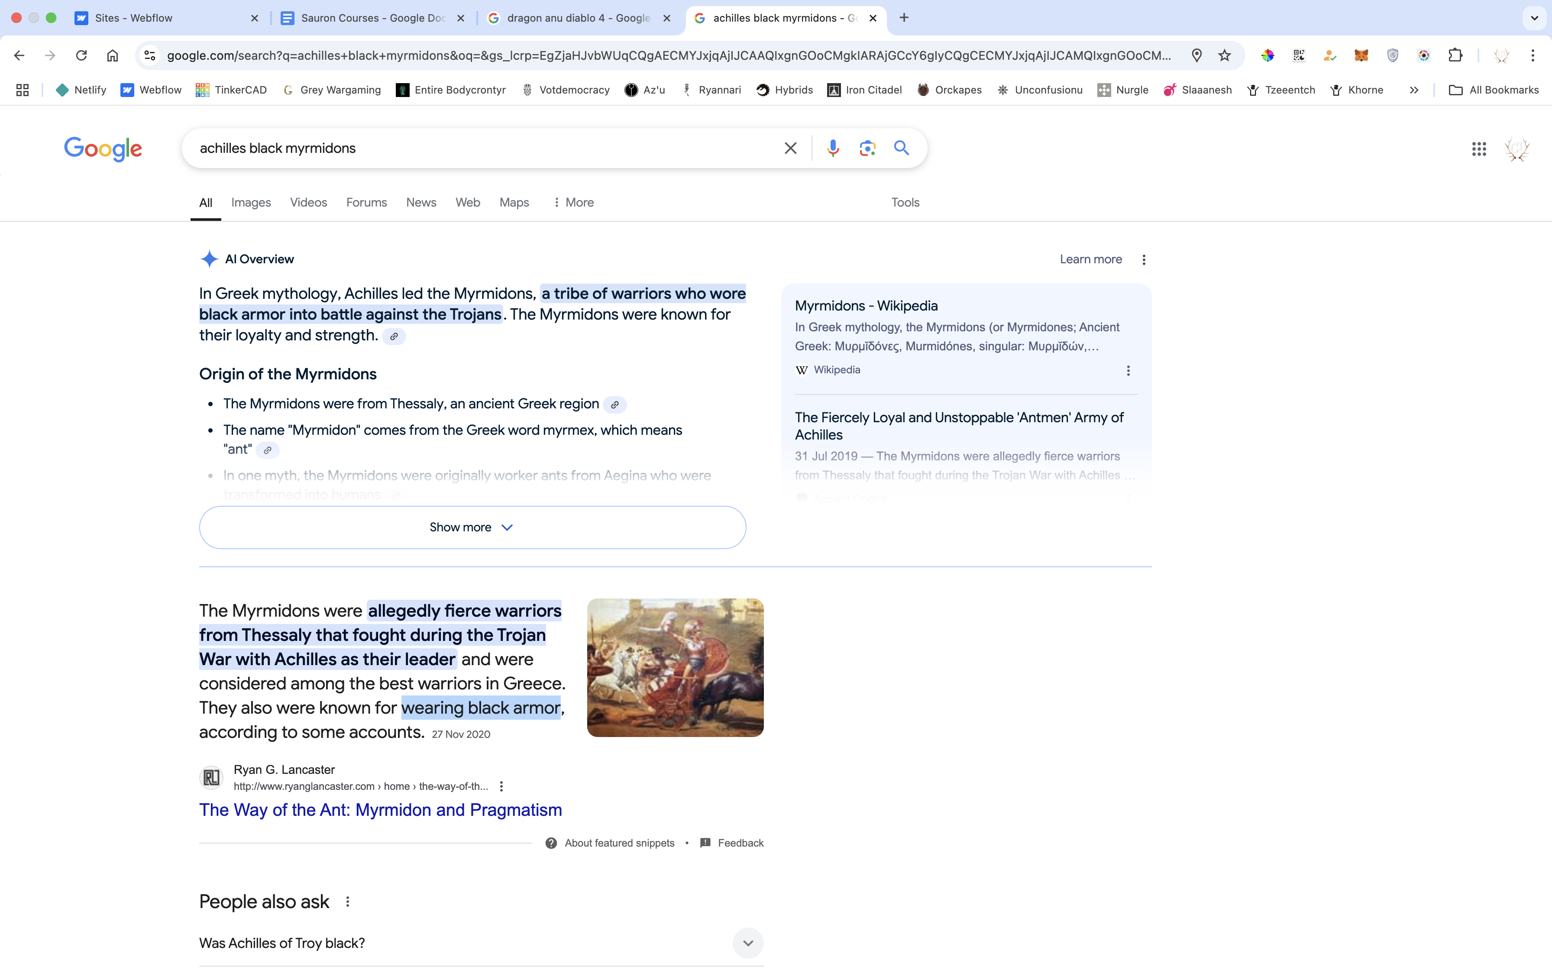Click the voice search microphone icon
The width and height of the screenshot is (1552, 970).
(x=832, y=148)
